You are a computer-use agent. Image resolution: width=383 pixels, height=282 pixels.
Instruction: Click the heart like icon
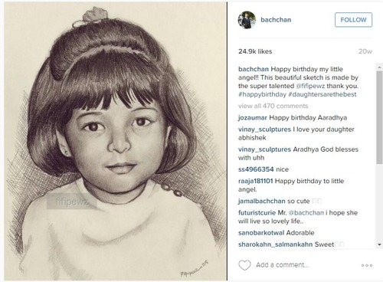[x=244, y=265]
